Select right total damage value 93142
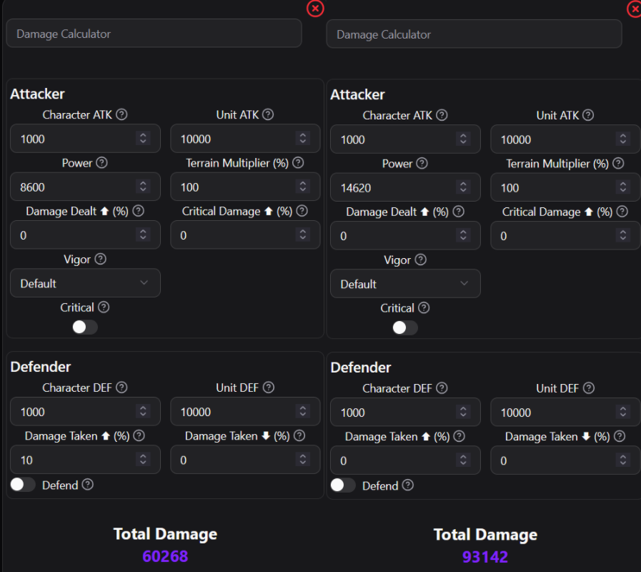The width and height of the screenshot is (641, 572). click(485, 557)
